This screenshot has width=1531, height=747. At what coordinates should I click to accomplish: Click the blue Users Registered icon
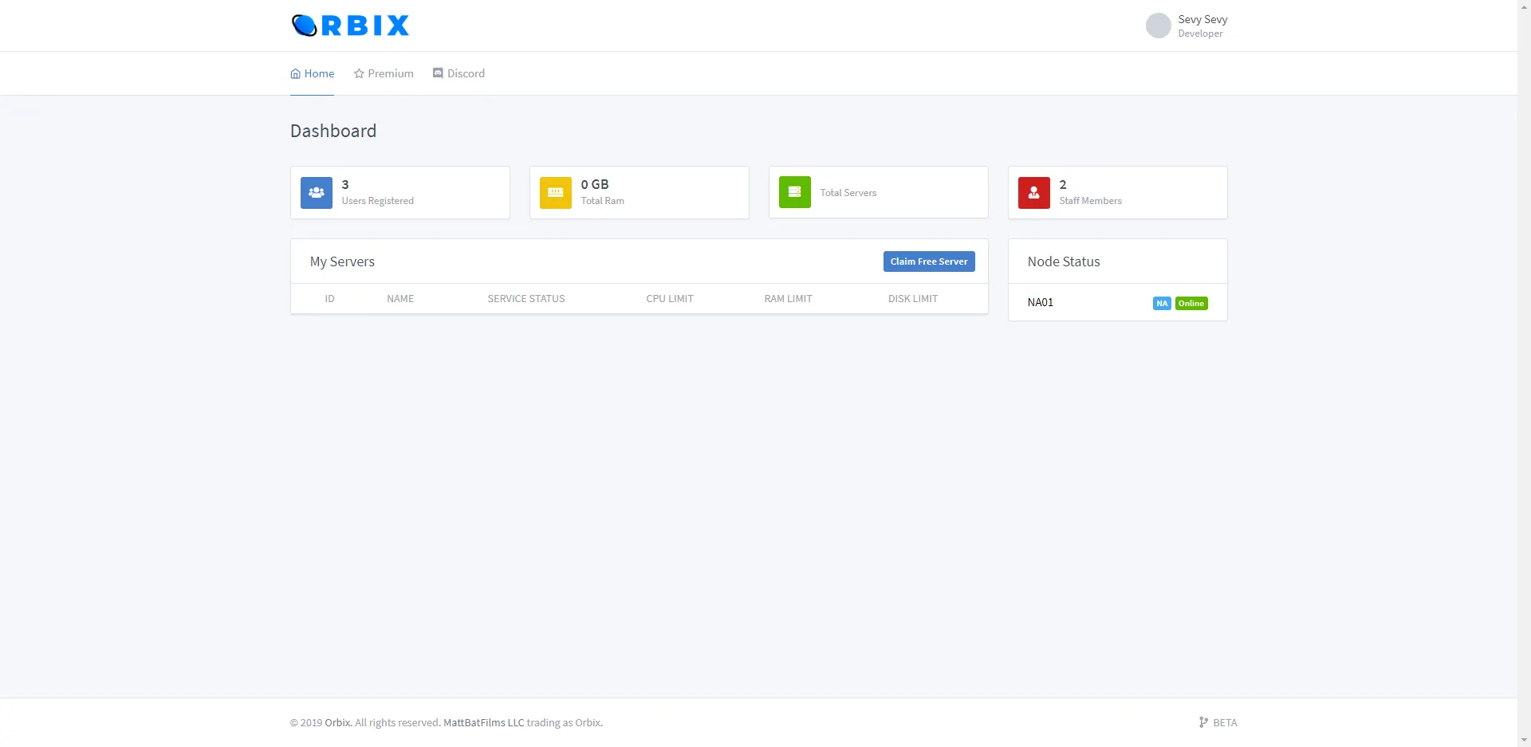coord(316,193)
